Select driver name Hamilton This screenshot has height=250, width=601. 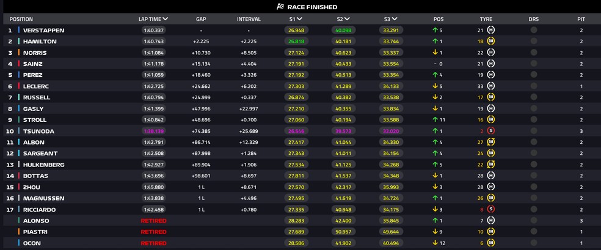(40, 41)
